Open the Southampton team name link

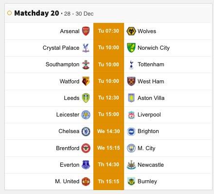click(62, 64)
